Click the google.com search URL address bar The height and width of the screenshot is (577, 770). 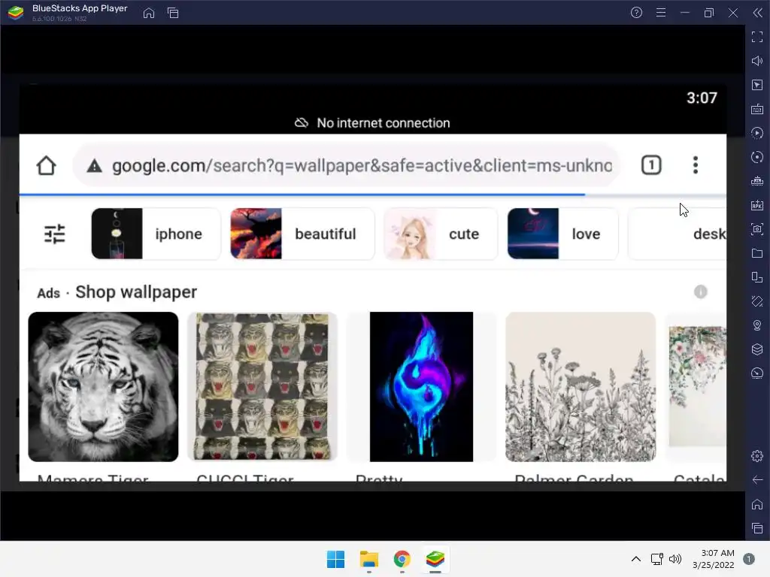[346, 165]
